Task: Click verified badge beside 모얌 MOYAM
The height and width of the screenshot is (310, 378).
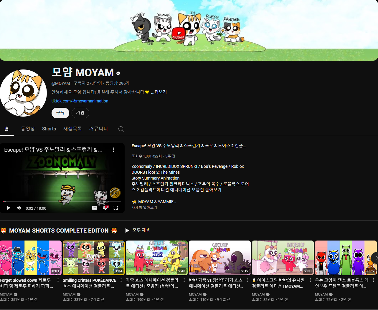Action: point(118,73)
